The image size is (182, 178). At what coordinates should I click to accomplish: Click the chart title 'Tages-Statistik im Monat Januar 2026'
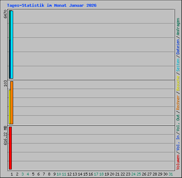52,5
